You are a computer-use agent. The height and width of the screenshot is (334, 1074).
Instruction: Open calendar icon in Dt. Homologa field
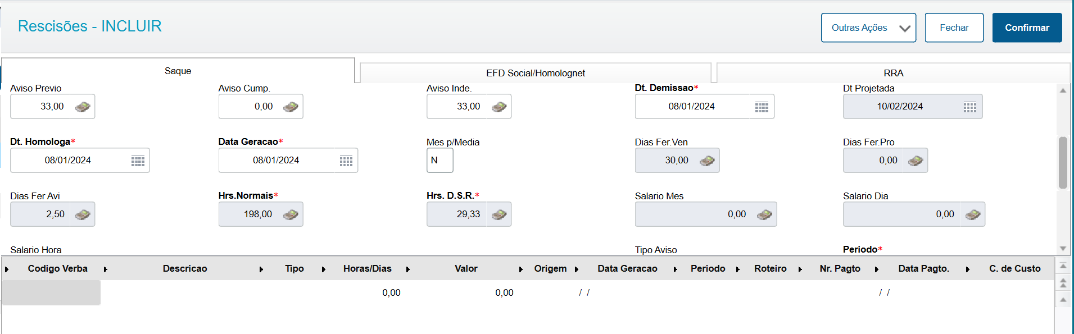pyautogui.click(x=138, y=161)
